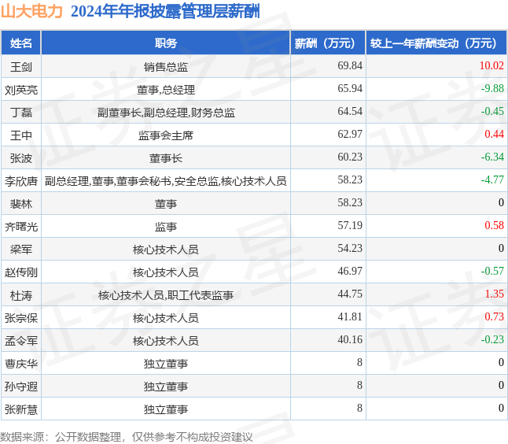This screenshot has height=444, width=508.
Task: Select the name 孟令军
Action: (x=21, y=341)
